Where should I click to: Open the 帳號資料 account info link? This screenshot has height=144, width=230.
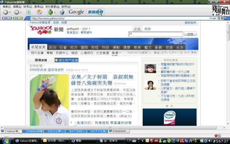pos(86,32)
